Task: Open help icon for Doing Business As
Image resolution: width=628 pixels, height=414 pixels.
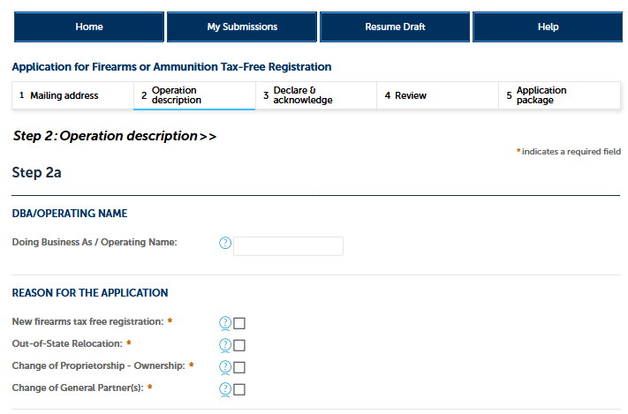Action: pos(224,244)
